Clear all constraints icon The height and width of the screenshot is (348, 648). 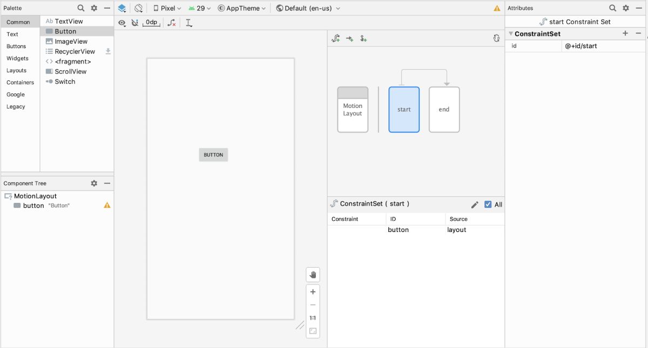click(171, 23)
